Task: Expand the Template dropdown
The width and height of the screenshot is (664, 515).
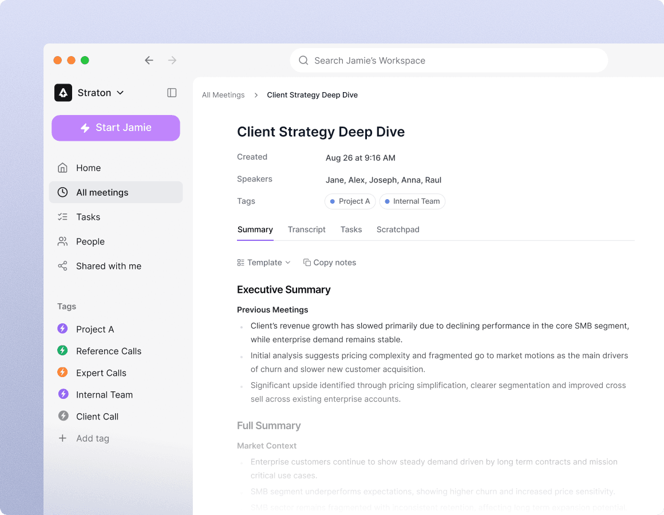Action: (x=264, y=263)
